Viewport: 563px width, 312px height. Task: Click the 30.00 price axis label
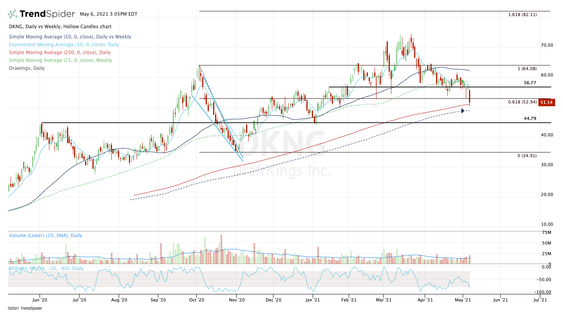coord(547,165)
